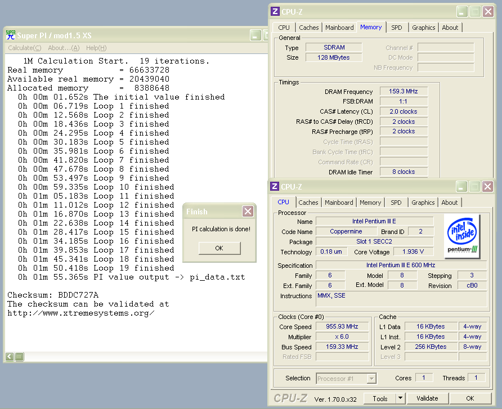The height and width of the screenshot is (409, 502).
Task: Switch to Mainboard tab in upper CPU-Z window
Action: tap(339, 28)
